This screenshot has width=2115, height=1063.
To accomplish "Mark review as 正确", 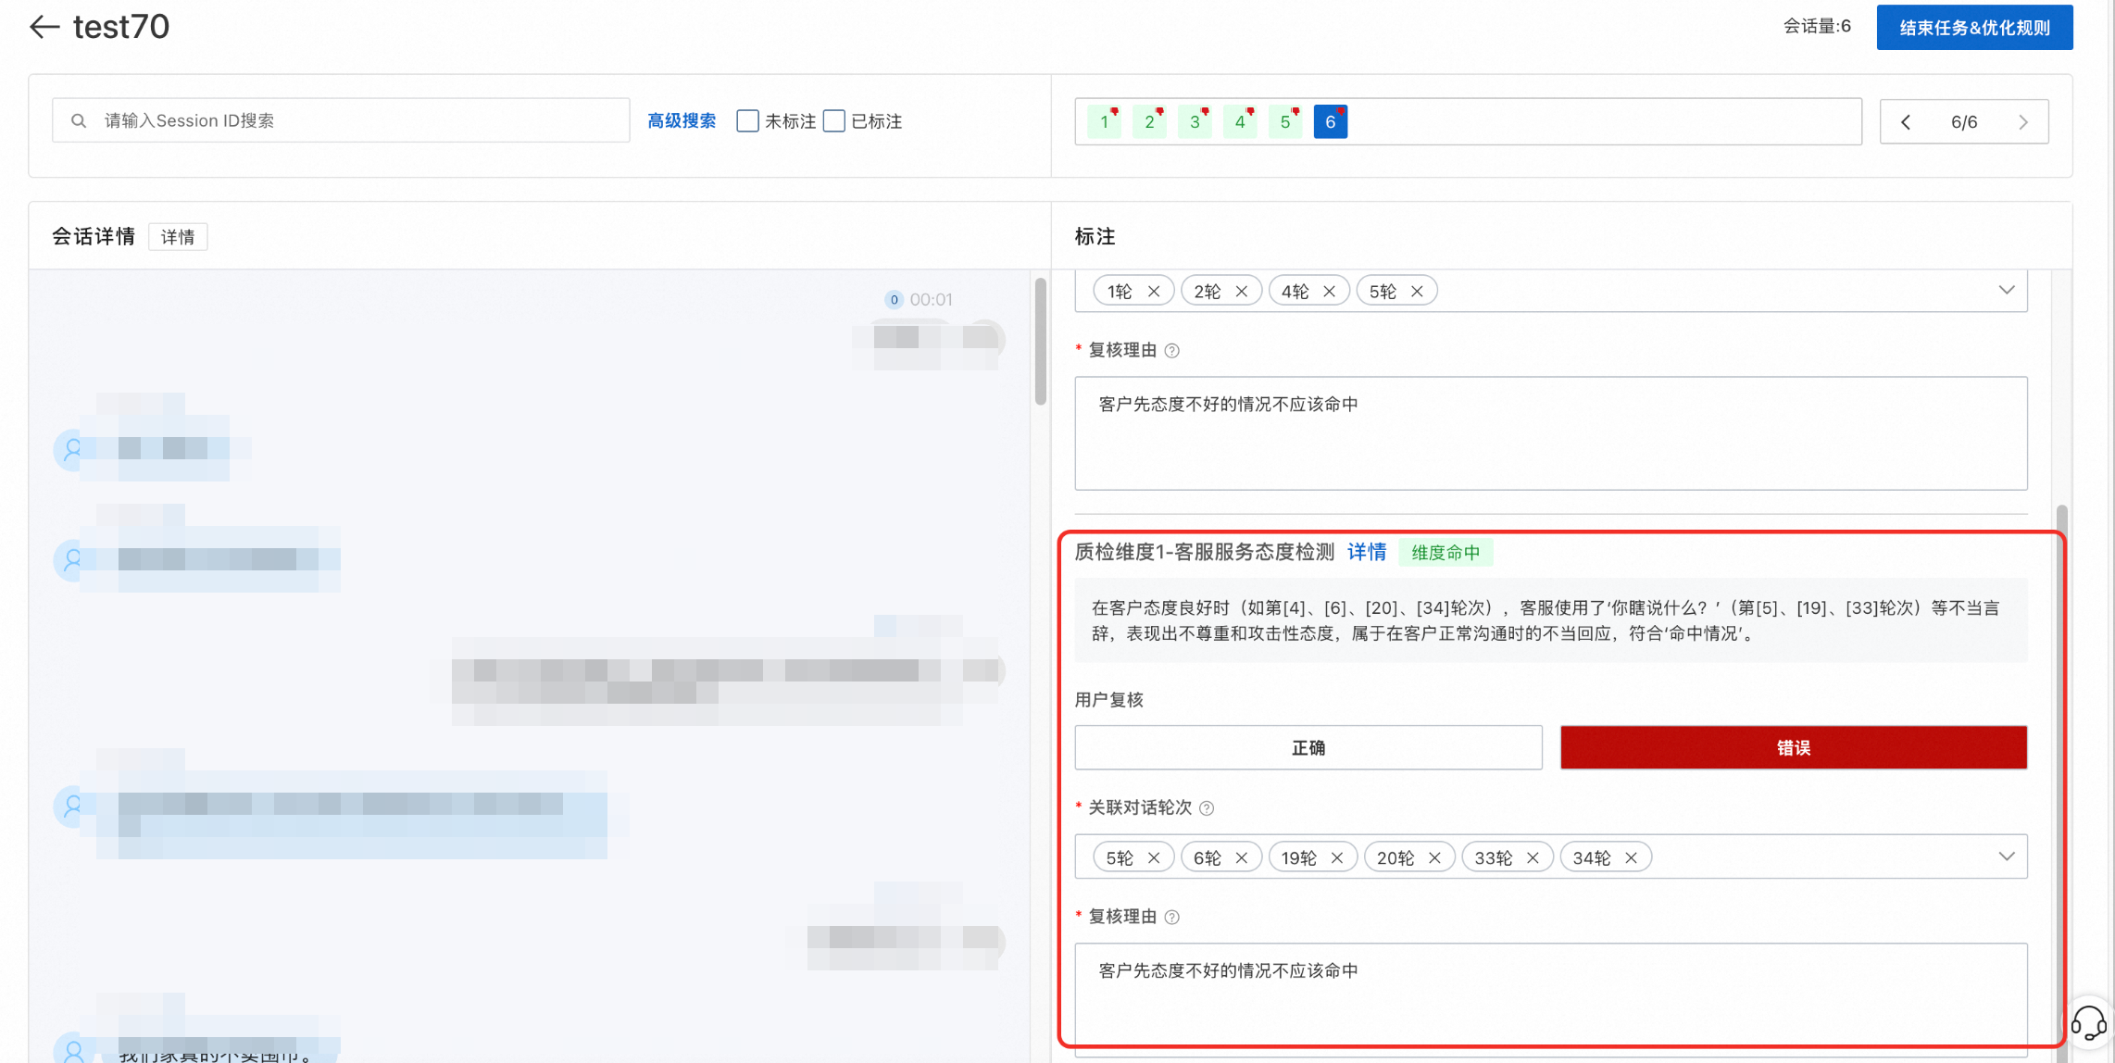I will [1308, 747].
